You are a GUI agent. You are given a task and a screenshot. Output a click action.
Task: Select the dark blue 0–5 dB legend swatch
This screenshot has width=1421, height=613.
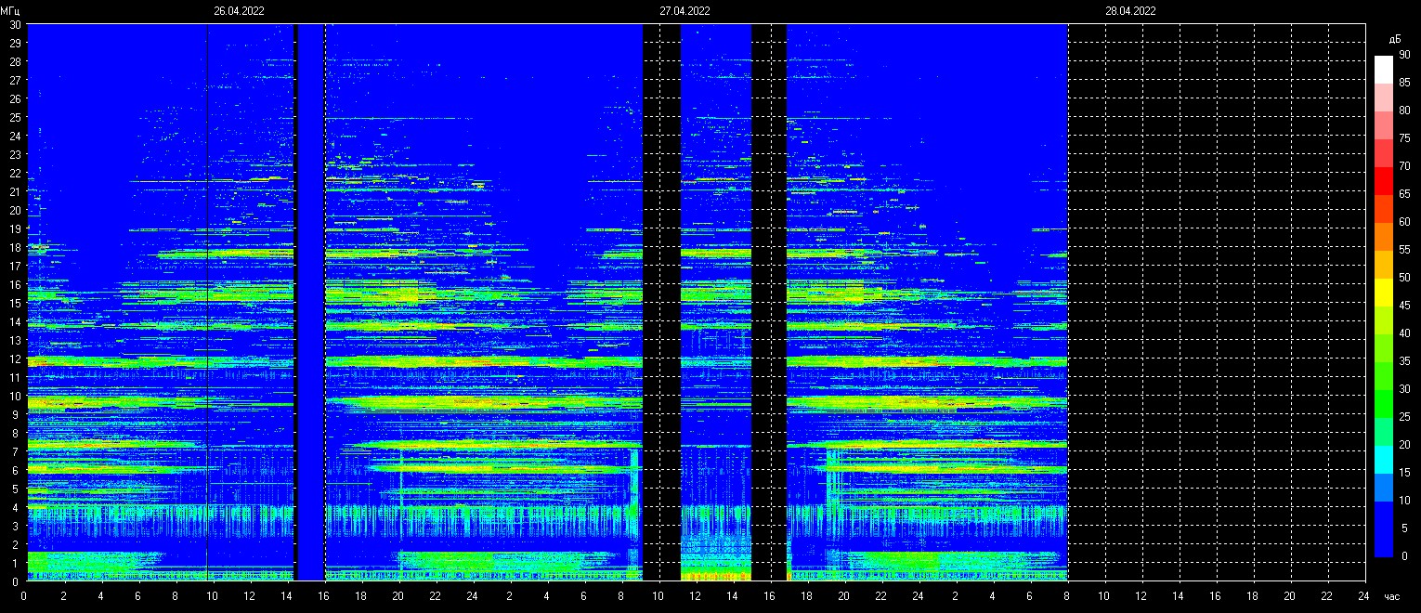[1384, 542]
